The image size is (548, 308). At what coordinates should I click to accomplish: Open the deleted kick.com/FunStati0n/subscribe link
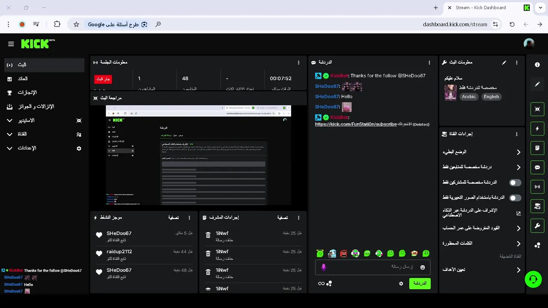[x=356, y=124]
